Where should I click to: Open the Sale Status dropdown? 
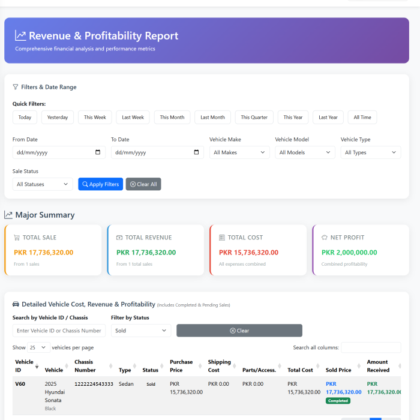[x=43, y=184]
